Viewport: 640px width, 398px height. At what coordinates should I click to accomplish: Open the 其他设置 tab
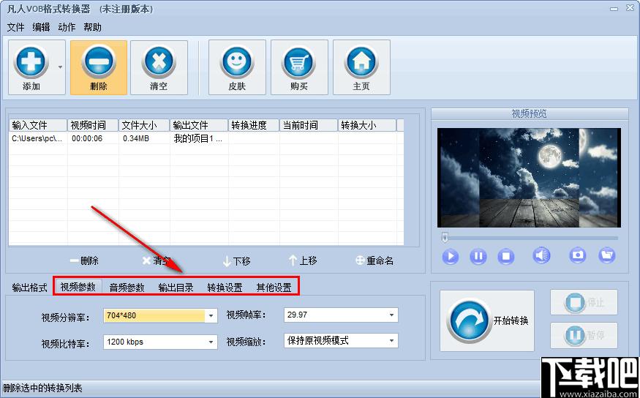274,288
